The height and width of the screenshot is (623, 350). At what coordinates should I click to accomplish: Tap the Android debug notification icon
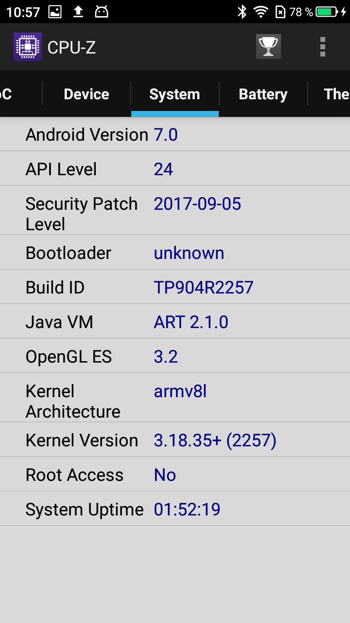pos(101,12)
